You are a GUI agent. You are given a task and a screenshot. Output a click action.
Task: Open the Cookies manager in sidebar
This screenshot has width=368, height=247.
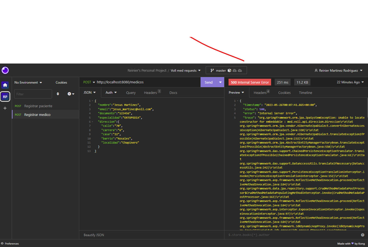(61, 83)
